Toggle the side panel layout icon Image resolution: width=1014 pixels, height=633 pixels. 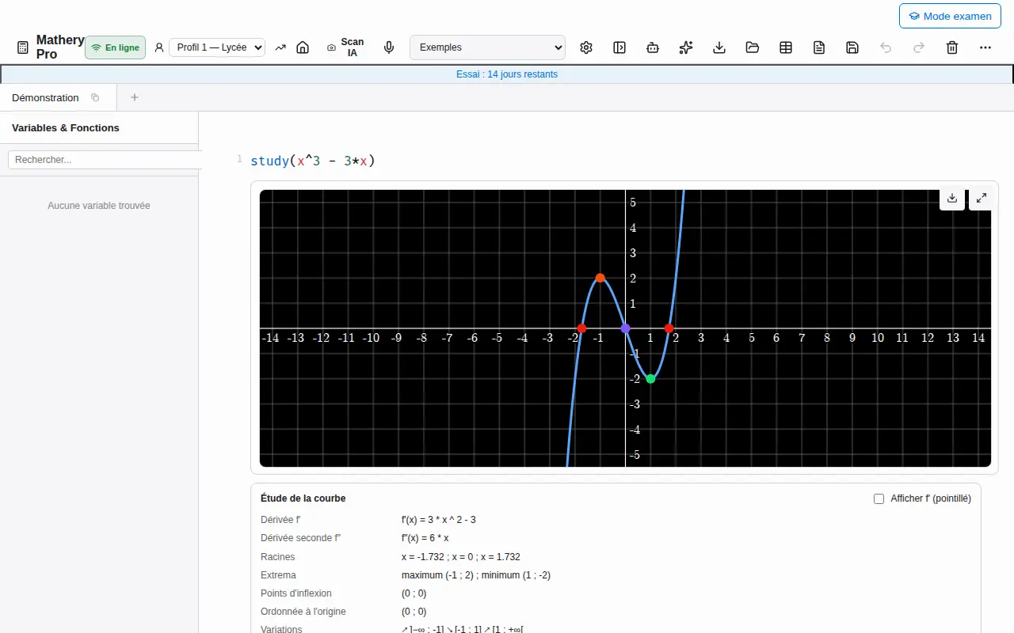(619, 47)
